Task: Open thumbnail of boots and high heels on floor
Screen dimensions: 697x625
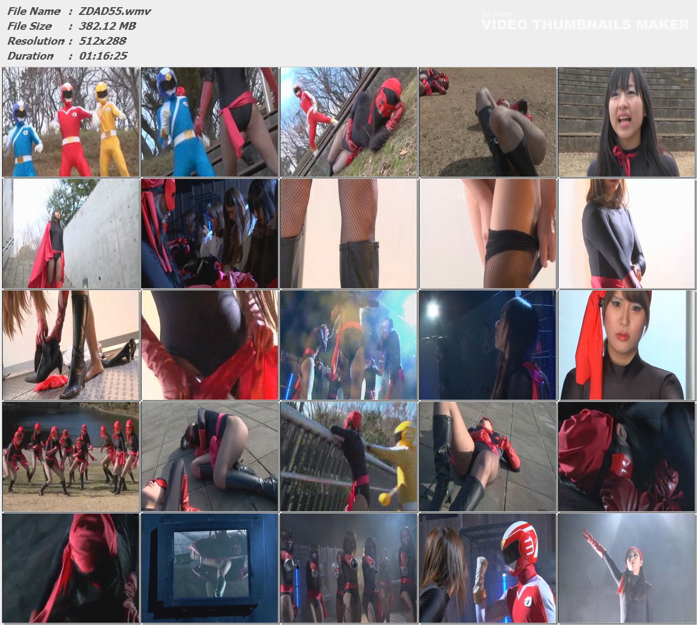Action: [71, 345]
